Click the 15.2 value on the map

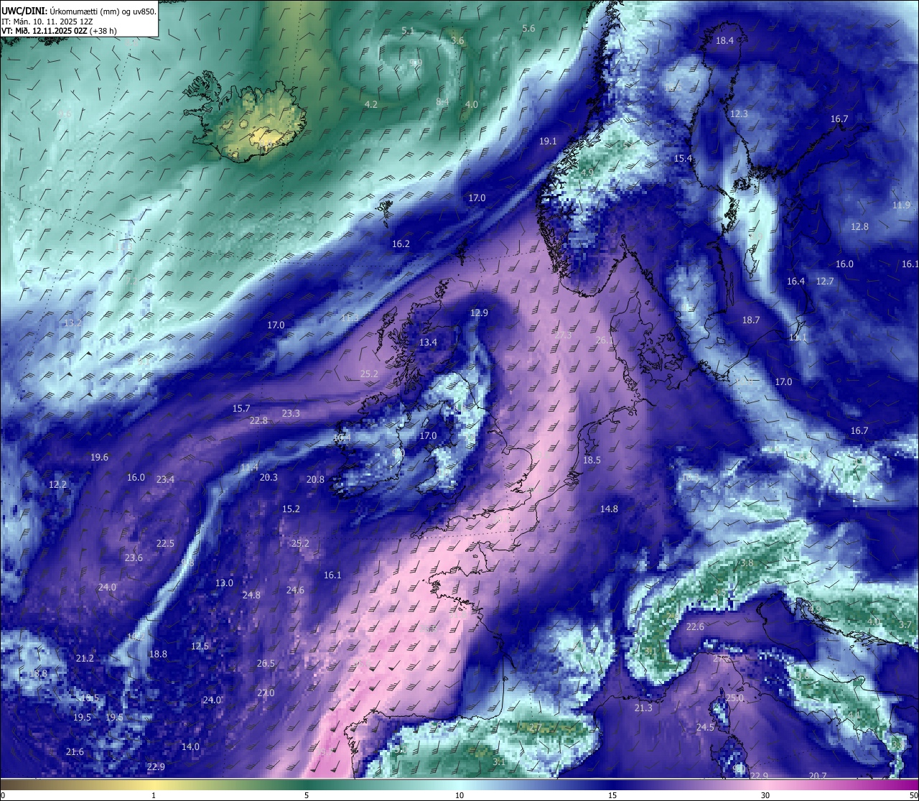[x=291, y=509]
